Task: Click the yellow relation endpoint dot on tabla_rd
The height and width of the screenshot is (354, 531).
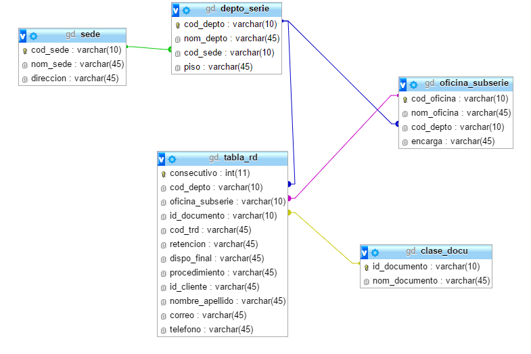Action: point(290,213)
